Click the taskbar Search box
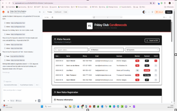Viewport: 177px width, 111px height. [54, 107]
